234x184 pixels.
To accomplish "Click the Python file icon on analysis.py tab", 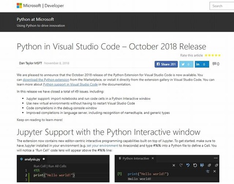I will pyautogui.click(x=21, y=159).
